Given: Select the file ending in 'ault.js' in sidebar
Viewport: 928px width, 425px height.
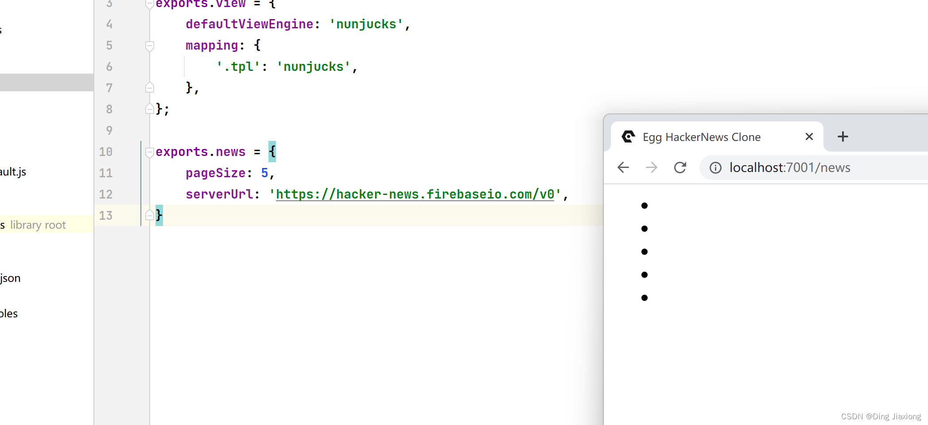Looking at the screenshot, I should (13, 172).
